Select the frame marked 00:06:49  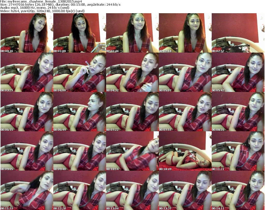(80, 112)
